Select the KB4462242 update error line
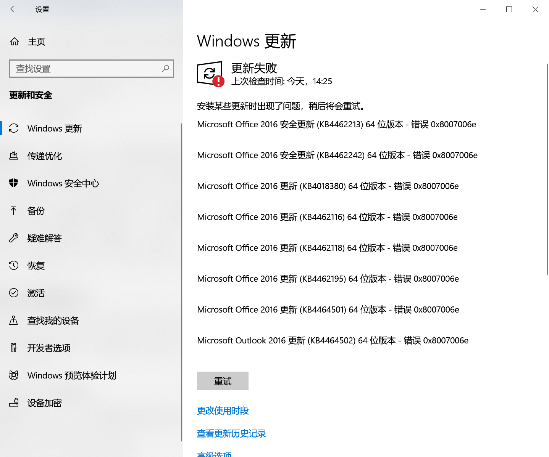The width and height of the screenshot is (549, 457). coord(337,155)
